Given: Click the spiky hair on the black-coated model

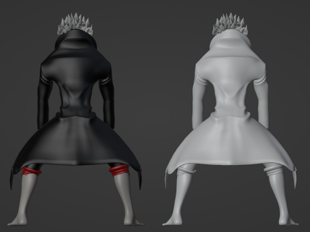Looking at the screenshot, I should pos(75,23).
